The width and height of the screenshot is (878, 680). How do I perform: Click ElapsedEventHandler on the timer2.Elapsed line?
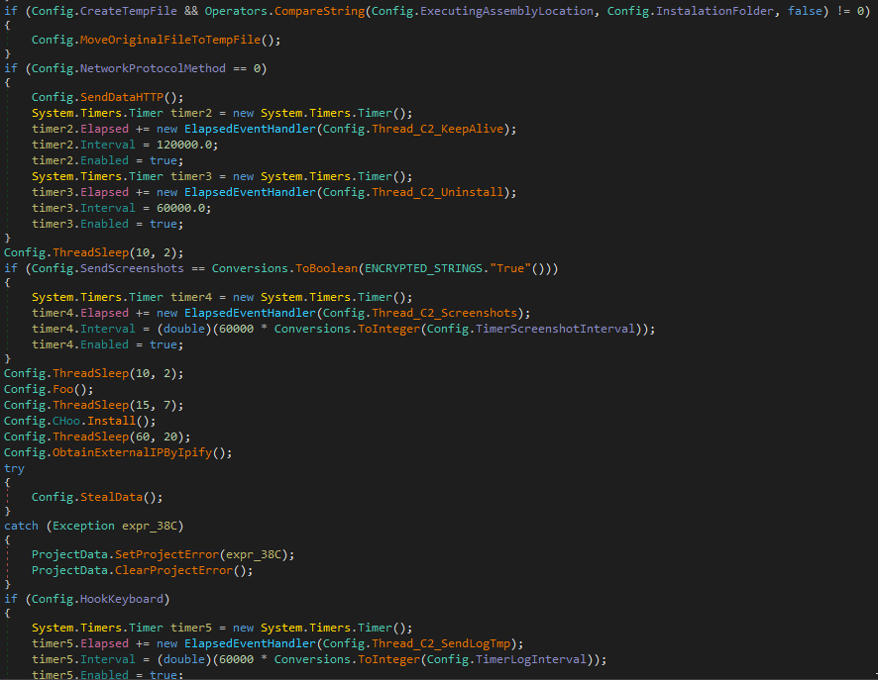click(251, 129)
